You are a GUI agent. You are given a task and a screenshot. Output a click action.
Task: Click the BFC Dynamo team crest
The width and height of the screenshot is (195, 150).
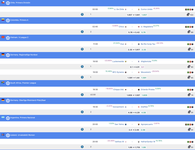click(126, 72)
